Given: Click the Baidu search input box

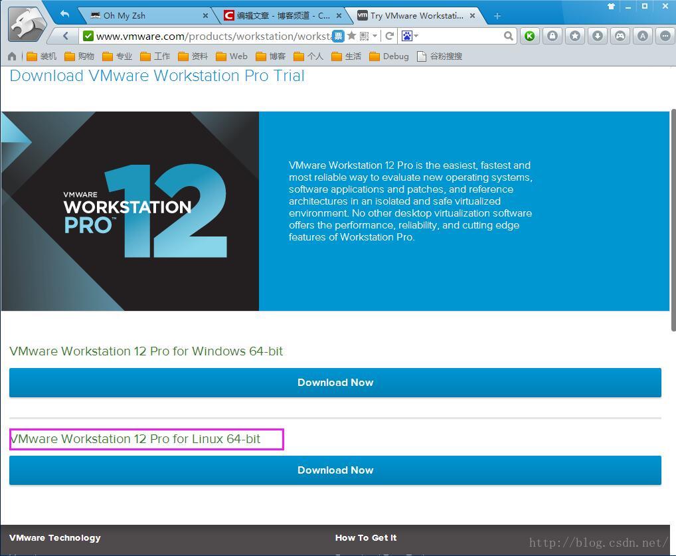Looking at the screenshot, I should [460, 36].
